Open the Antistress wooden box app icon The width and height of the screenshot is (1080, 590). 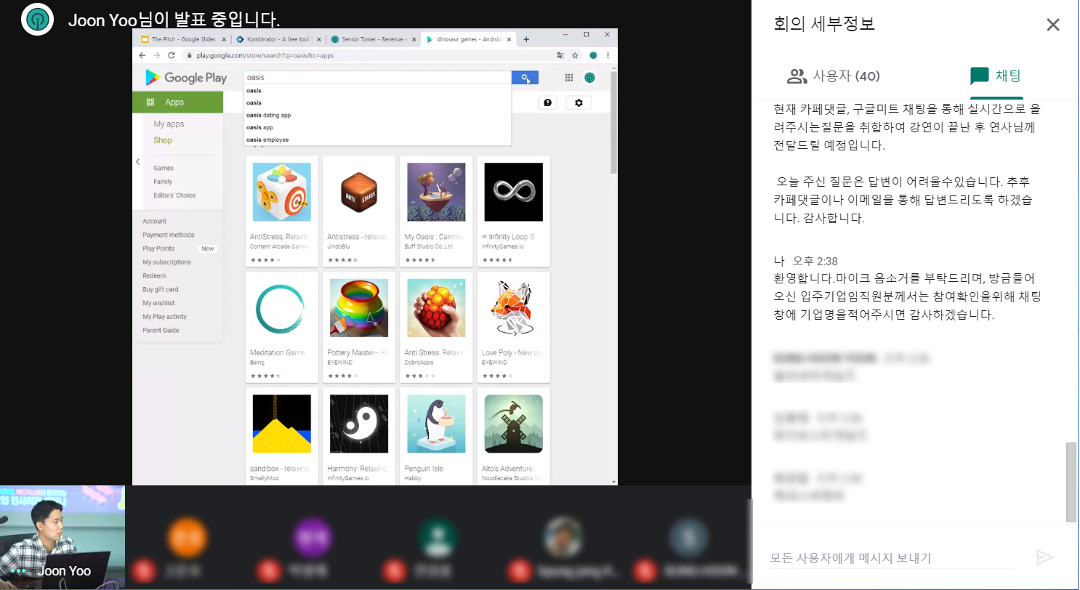click(x=359, y=192)
